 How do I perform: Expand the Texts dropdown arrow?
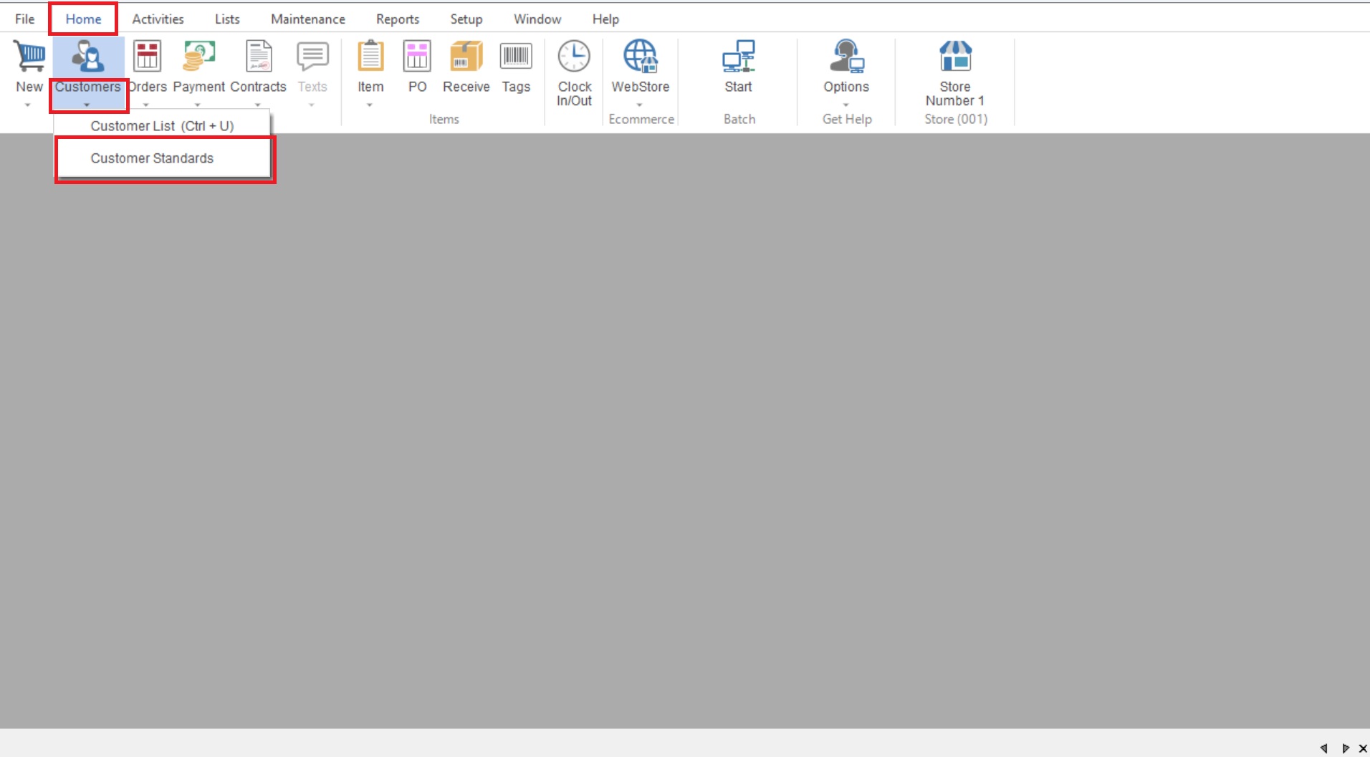(312, 105)
